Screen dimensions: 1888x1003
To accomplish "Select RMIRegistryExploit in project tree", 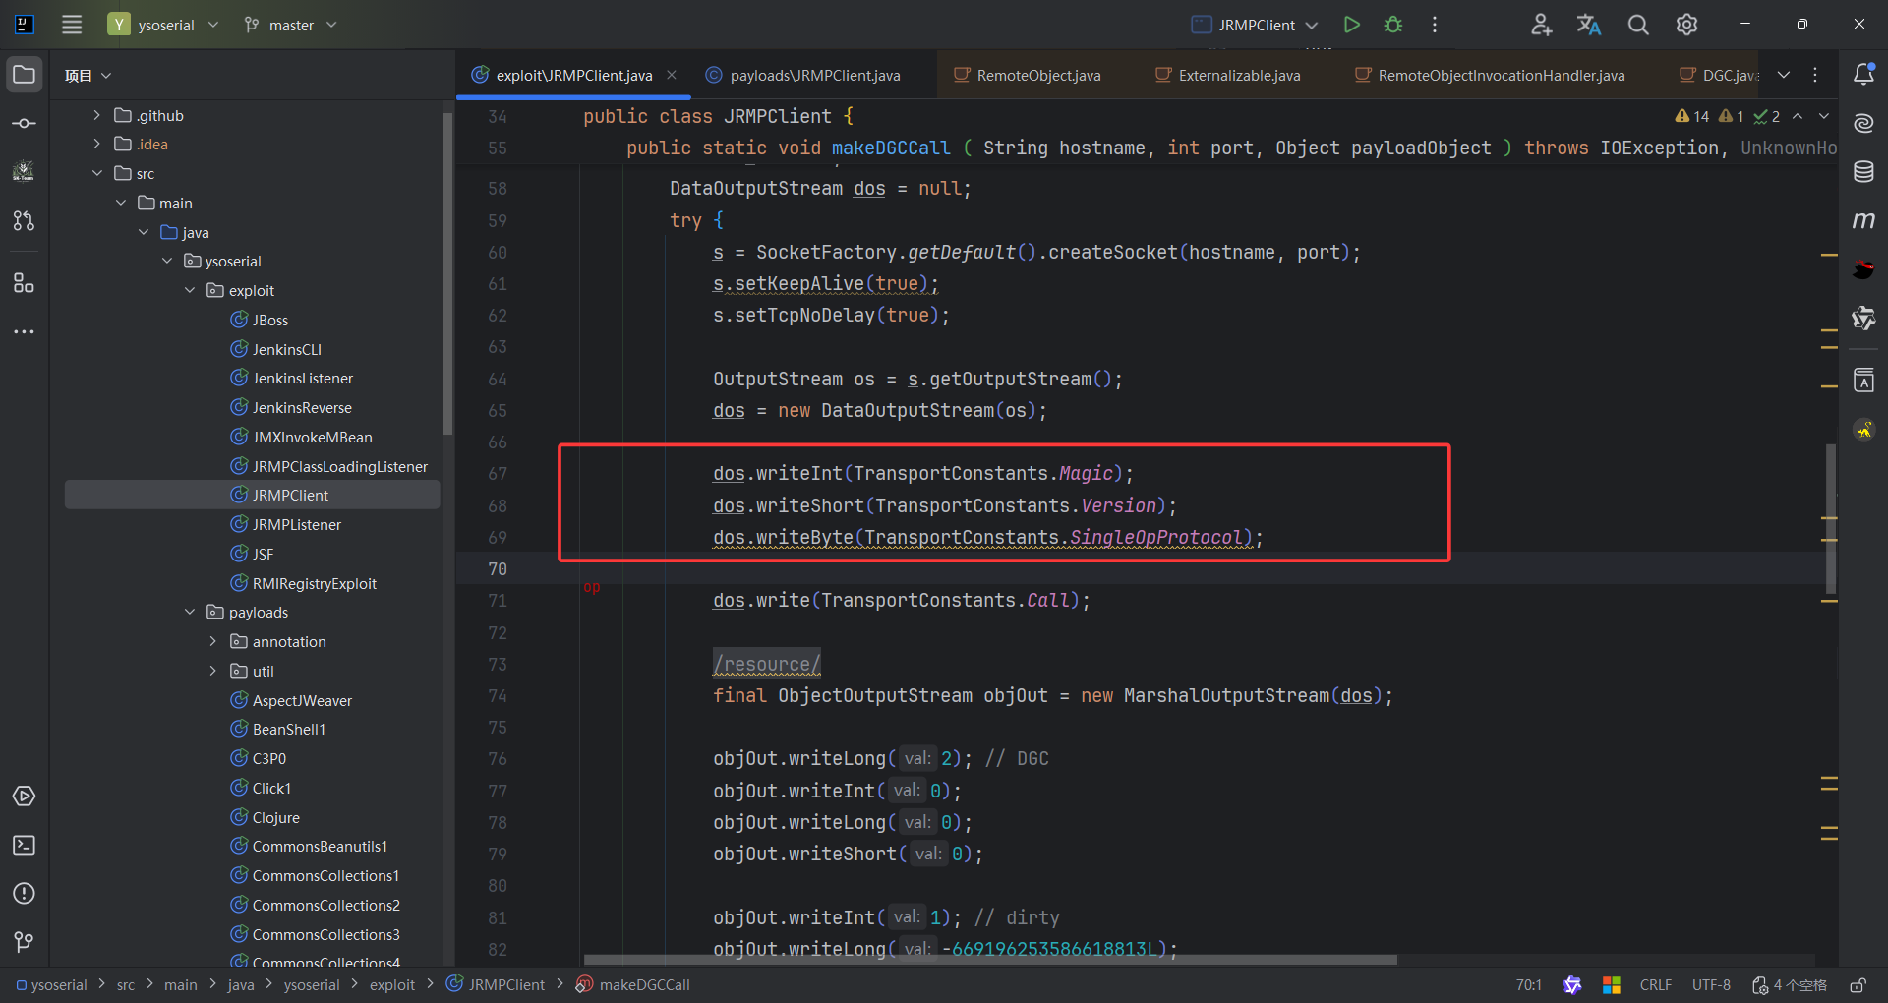I will [314, 583].
